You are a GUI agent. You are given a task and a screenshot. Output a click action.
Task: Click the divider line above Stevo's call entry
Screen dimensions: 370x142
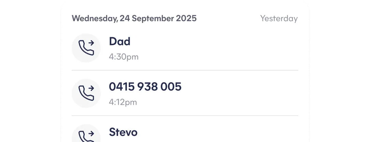pos(185,116)
